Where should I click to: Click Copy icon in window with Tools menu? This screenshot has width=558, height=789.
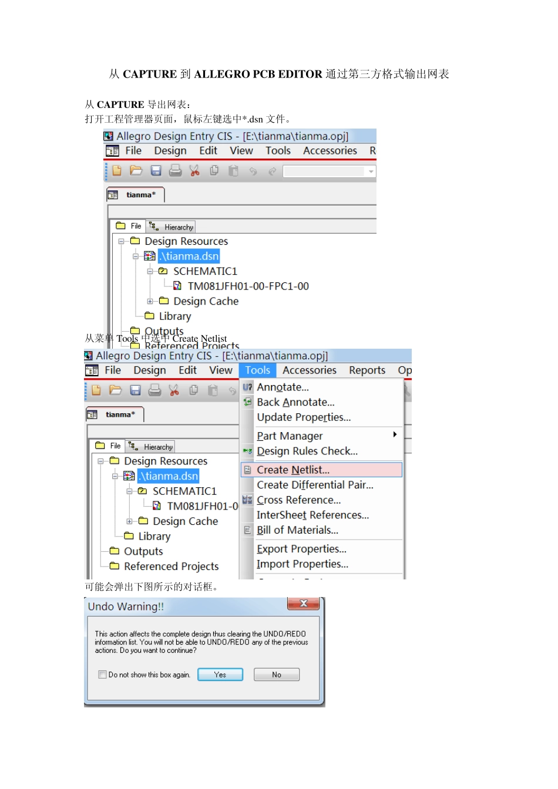tap(194, 390)
